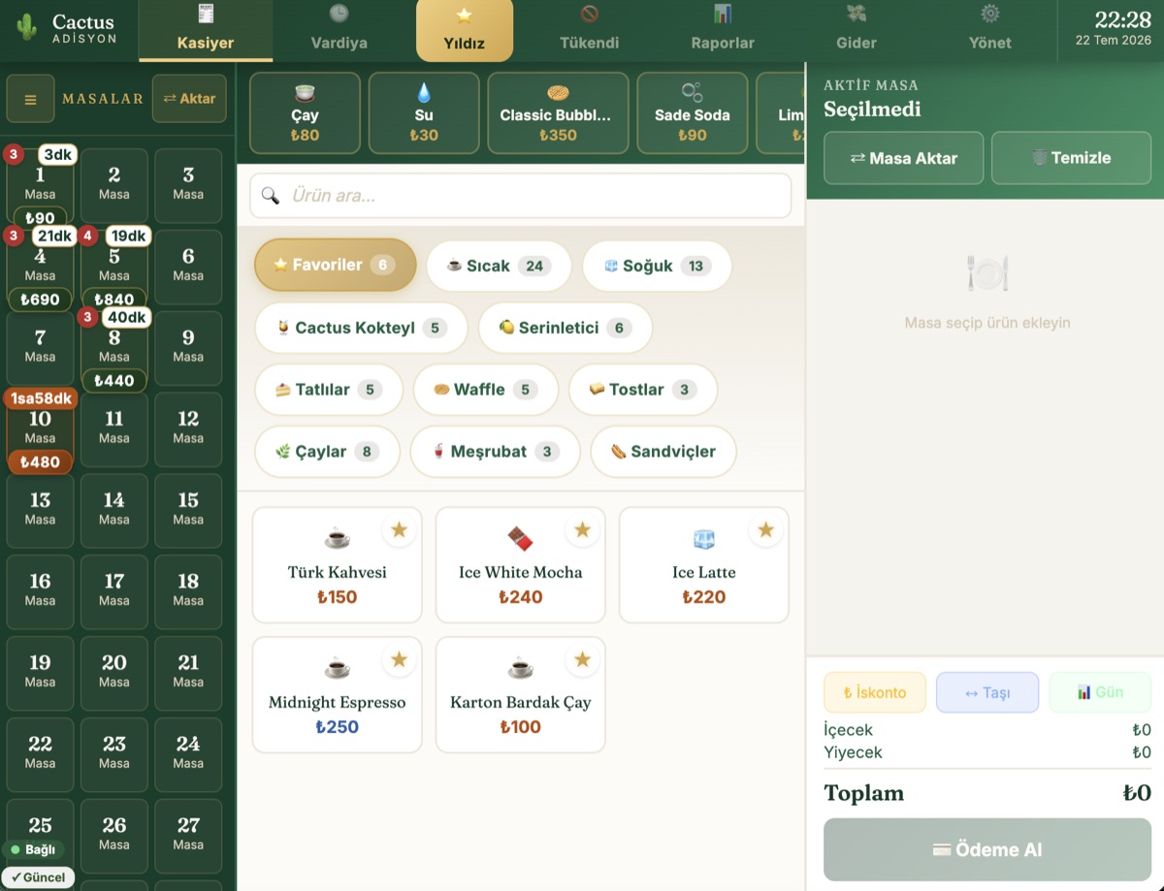Screen dimensions: 1164x891
Task: Select the Çaylar category
Action: (x=327, y=452)
